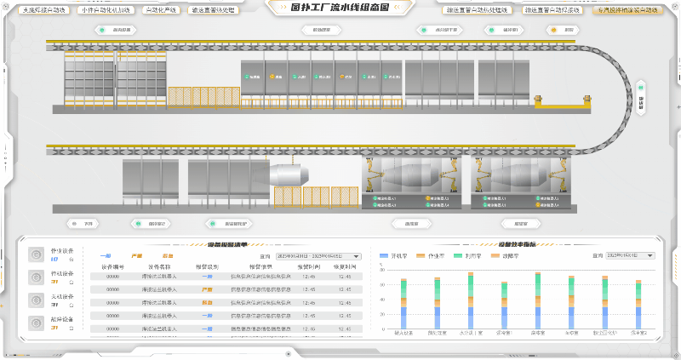Click green status icon on vertical right-side tag

tap(641, 88)
